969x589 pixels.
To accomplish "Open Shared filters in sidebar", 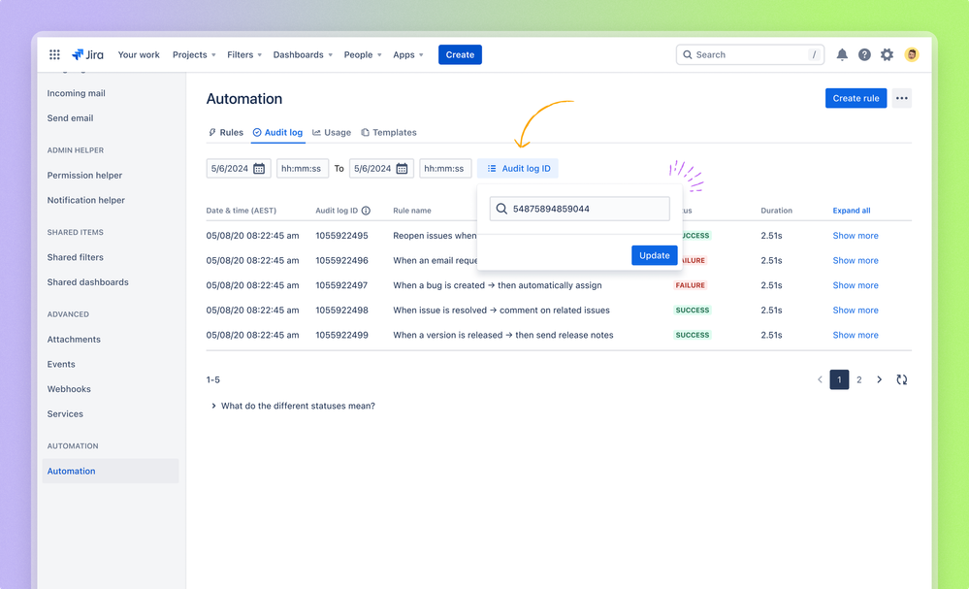I will tap(76, 257).
